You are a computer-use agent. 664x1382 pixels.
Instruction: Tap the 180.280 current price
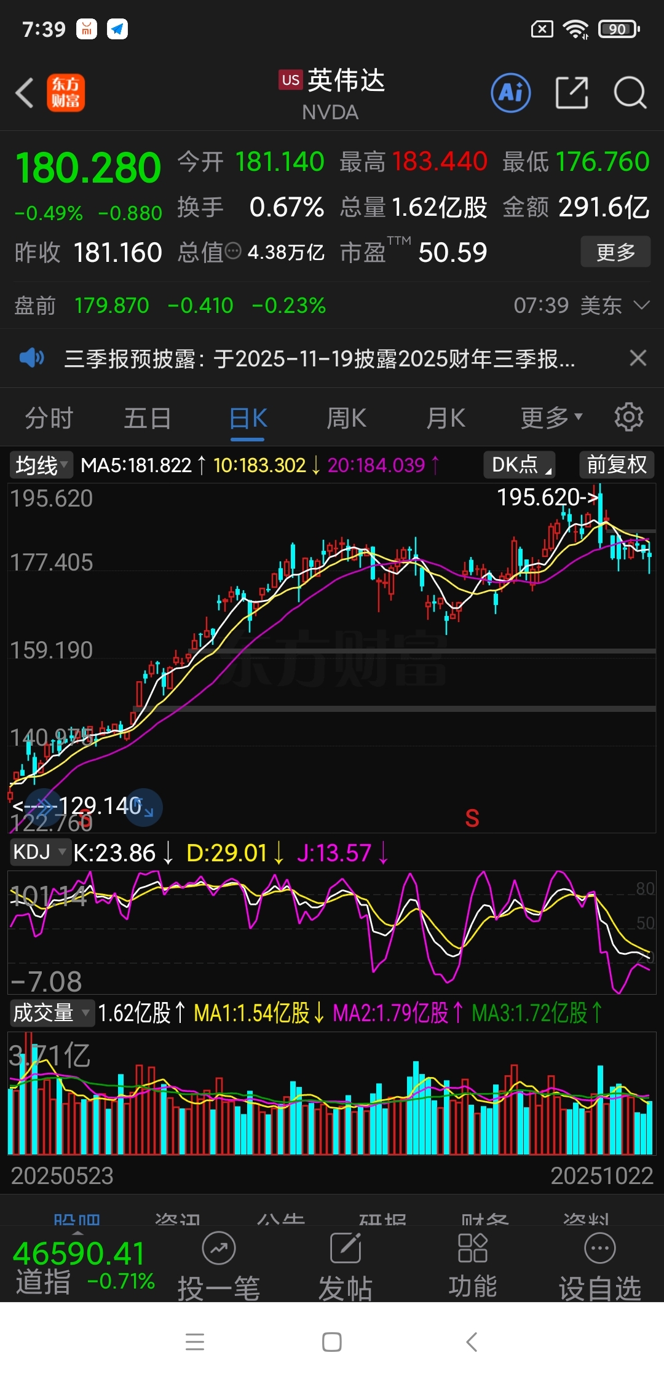coord(89,168)
